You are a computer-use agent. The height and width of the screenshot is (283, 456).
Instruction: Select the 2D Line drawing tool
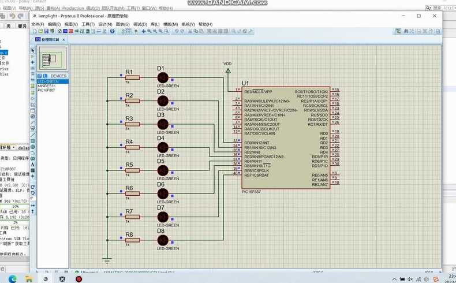32,135
